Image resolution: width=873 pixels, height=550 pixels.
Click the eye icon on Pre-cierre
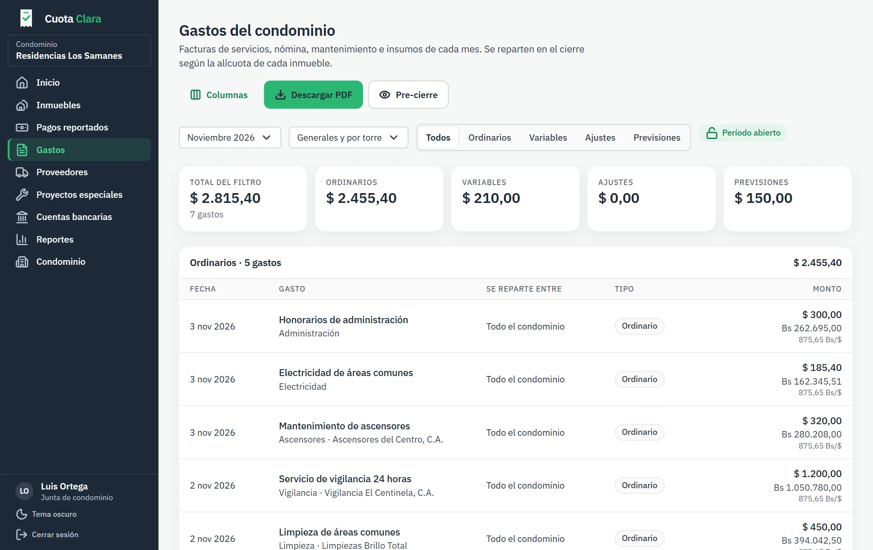385,95
